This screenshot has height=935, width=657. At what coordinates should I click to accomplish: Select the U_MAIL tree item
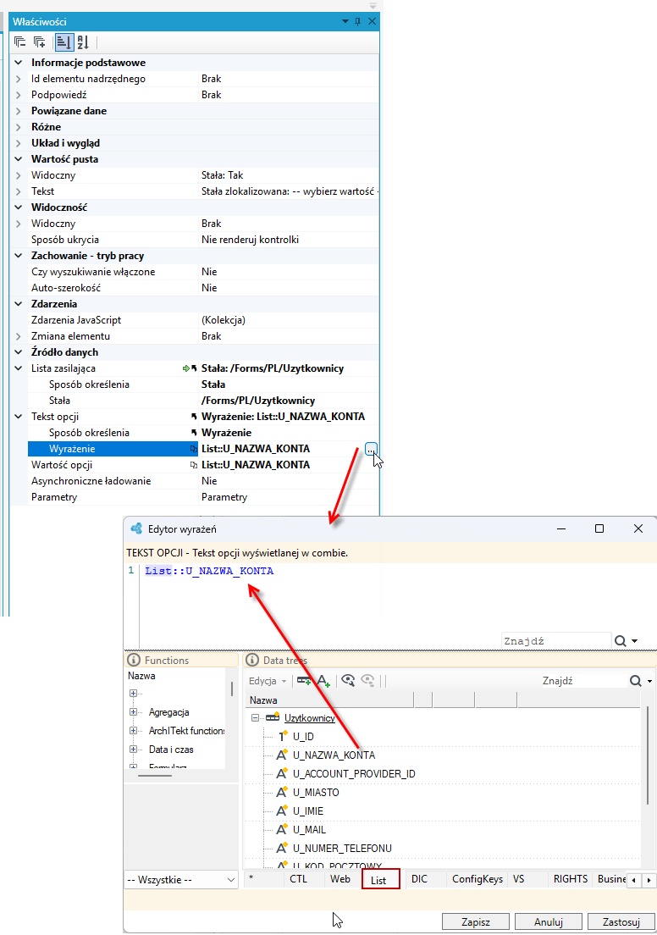[x=309, y=830]
